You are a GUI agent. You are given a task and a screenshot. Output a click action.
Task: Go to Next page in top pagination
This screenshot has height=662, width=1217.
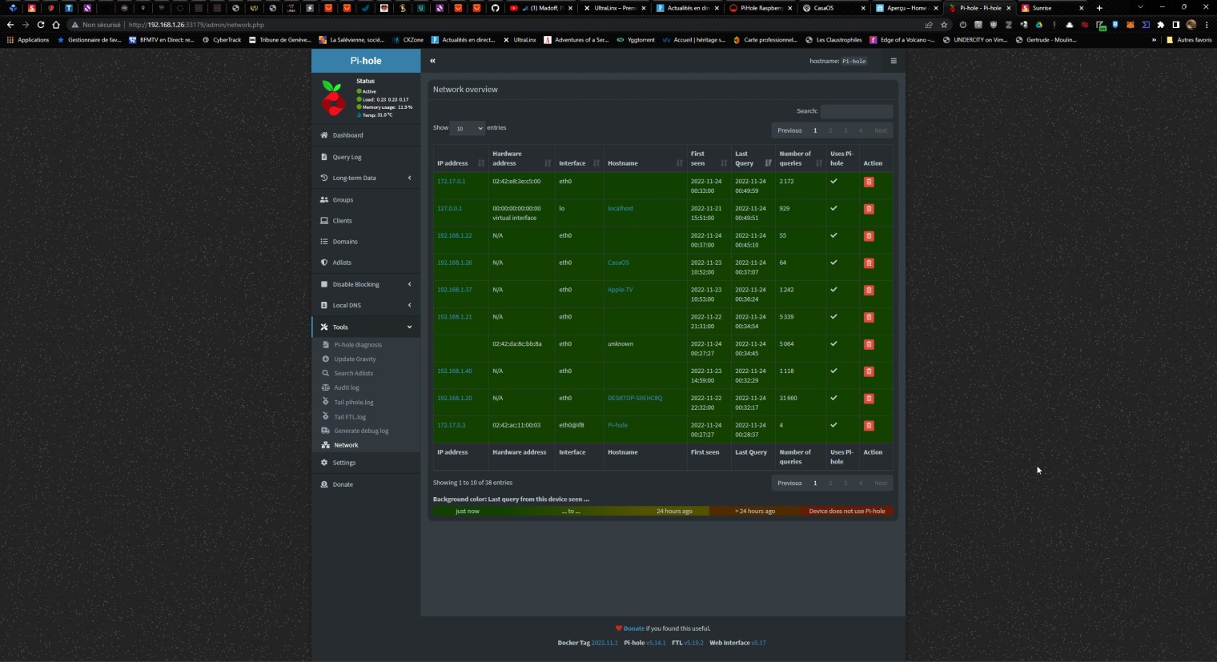tap(880, 130)
